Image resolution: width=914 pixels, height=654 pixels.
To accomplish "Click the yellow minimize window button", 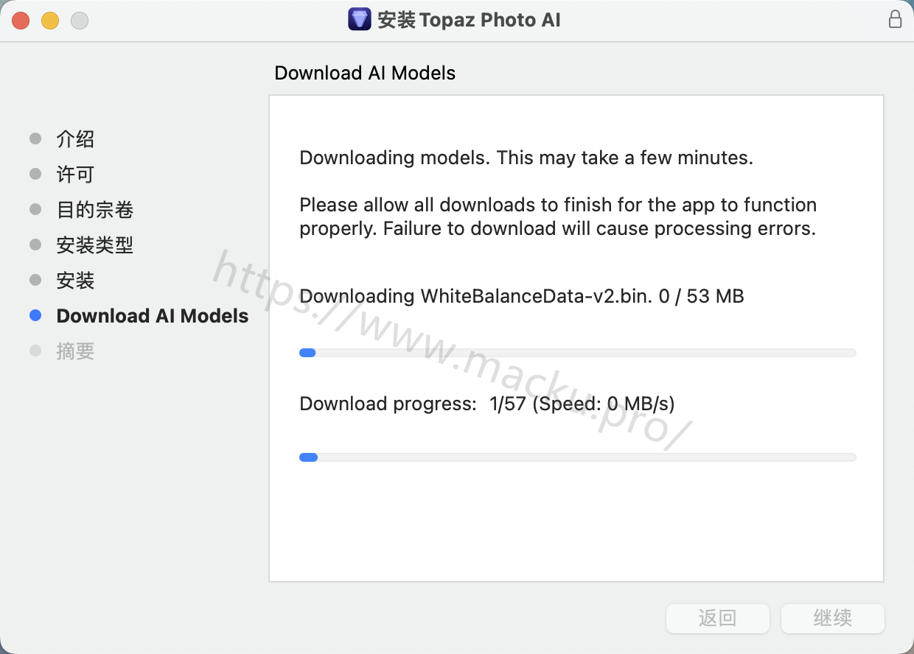I will [50, 21].
